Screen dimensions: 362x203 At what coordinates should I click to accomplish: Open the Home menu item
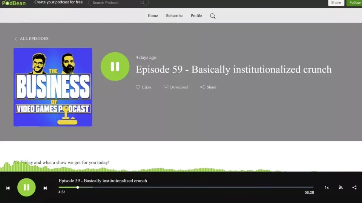pos(153,16)
